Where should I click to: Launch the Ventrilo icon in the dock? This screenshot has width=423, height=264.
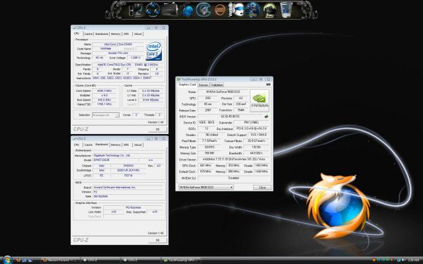(x=237, y=10)
